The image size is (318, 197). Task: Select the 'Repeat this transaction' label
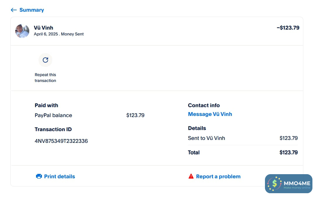click(45, 78)
